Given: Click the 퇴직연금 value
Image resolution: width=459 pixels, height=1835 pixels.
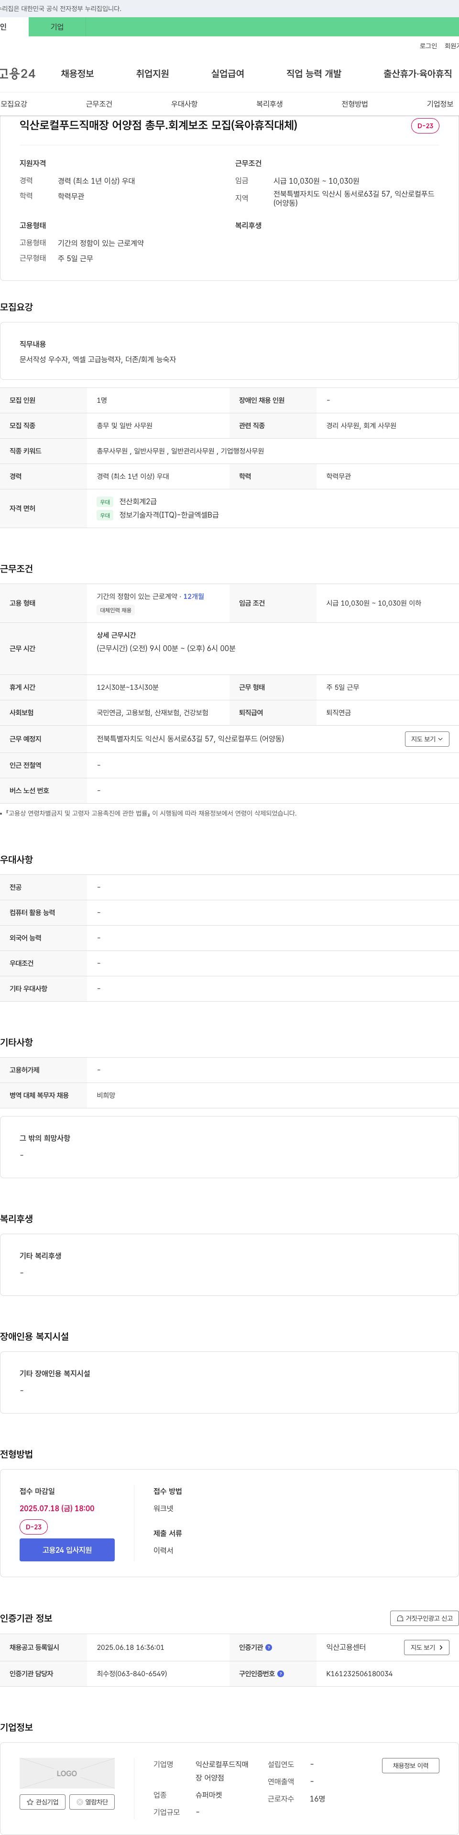Looking at the screenshot, I should click(x=339, y=712).
